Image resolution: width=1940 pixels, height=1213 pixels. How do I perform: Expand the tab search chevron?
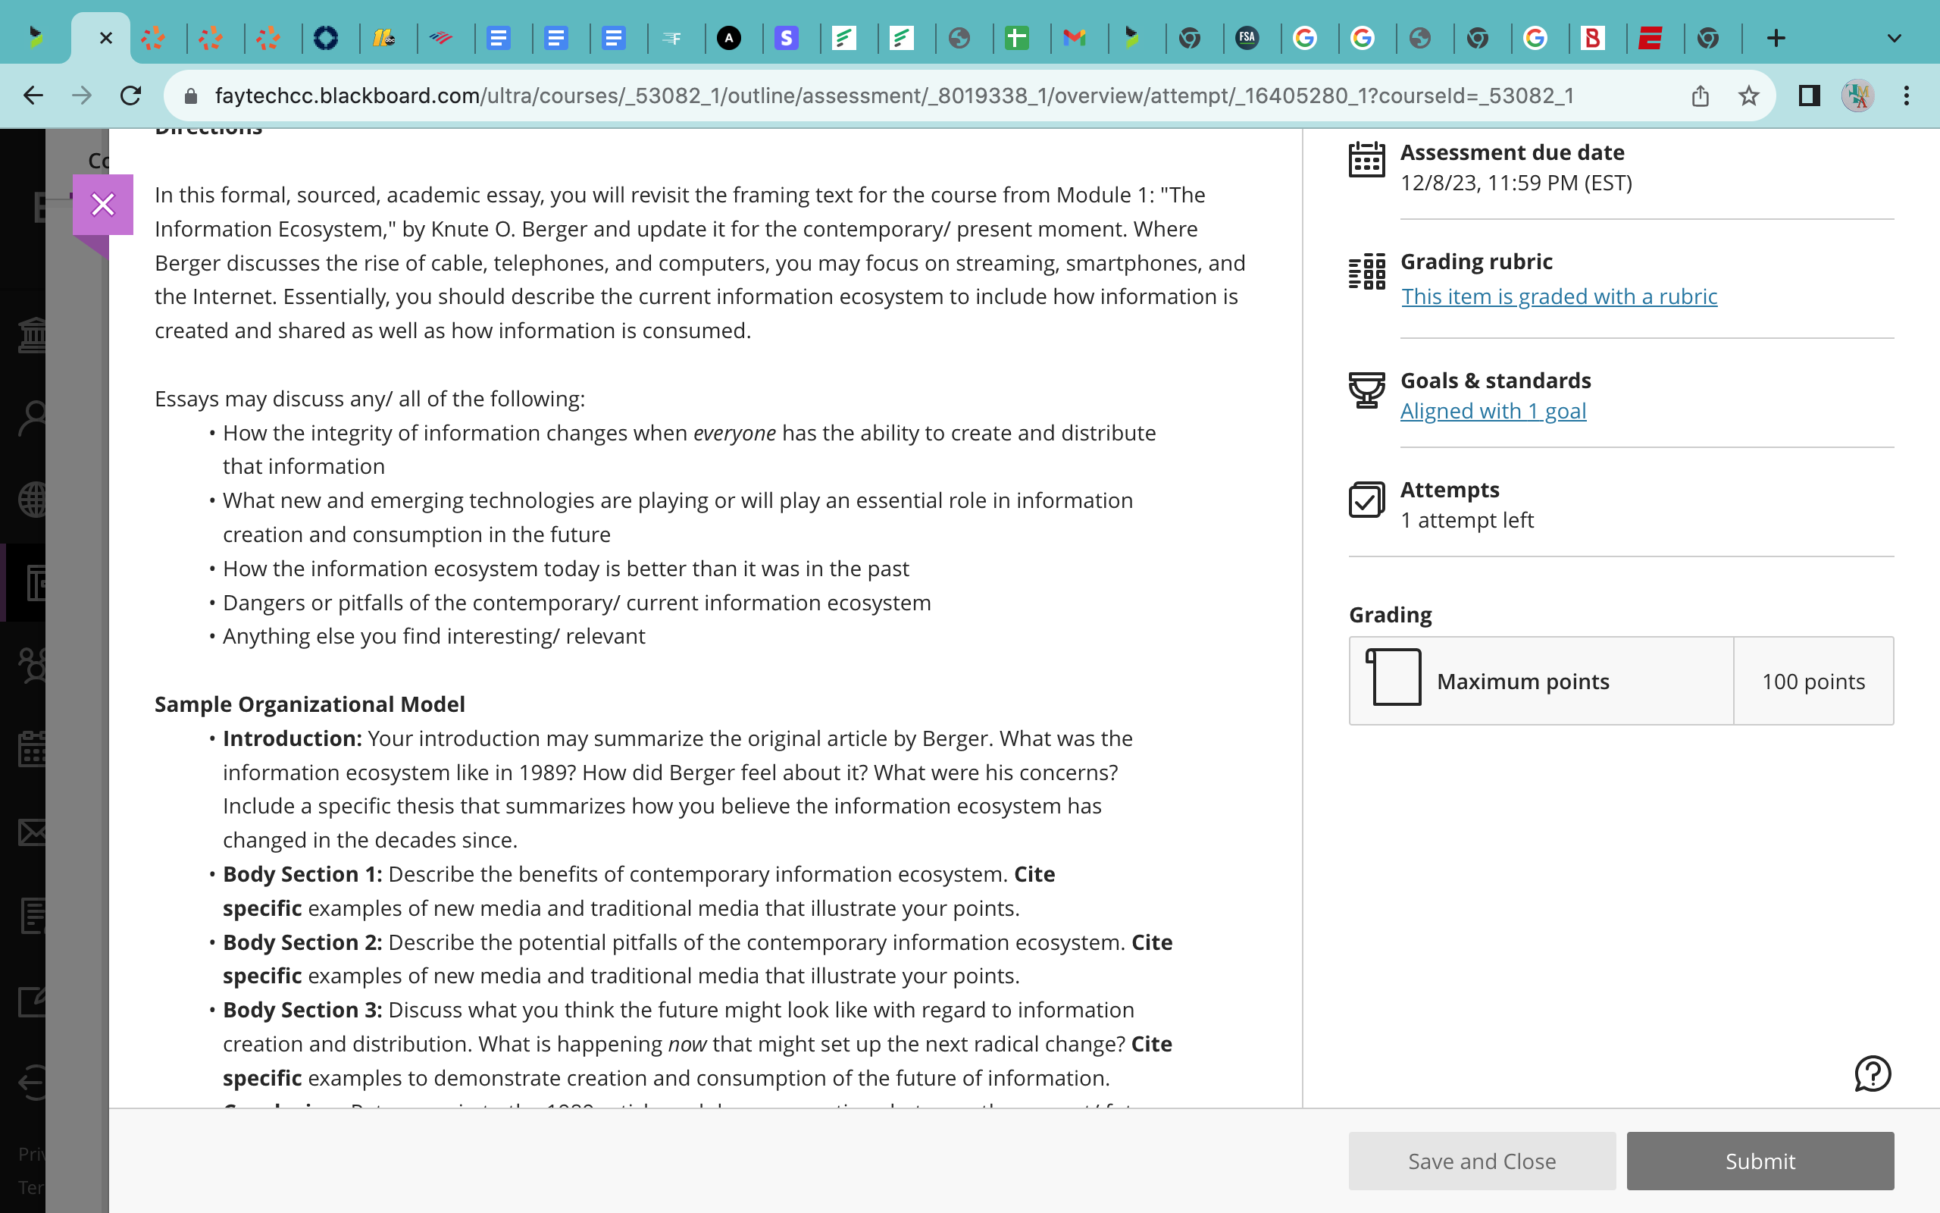point(1894,38)
